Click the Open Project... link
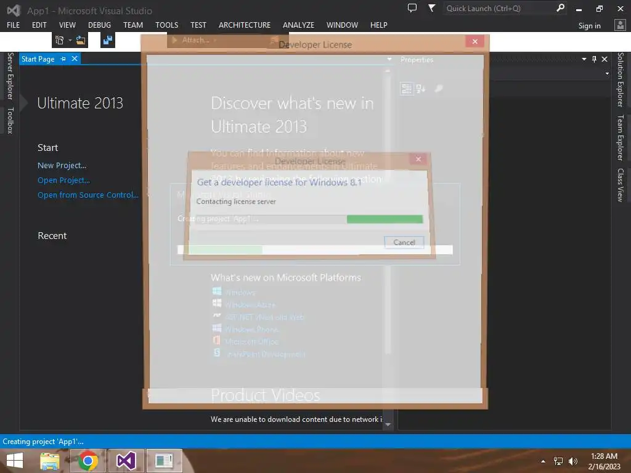The width and height of the screenshot is (631, 473). point(63,180)
